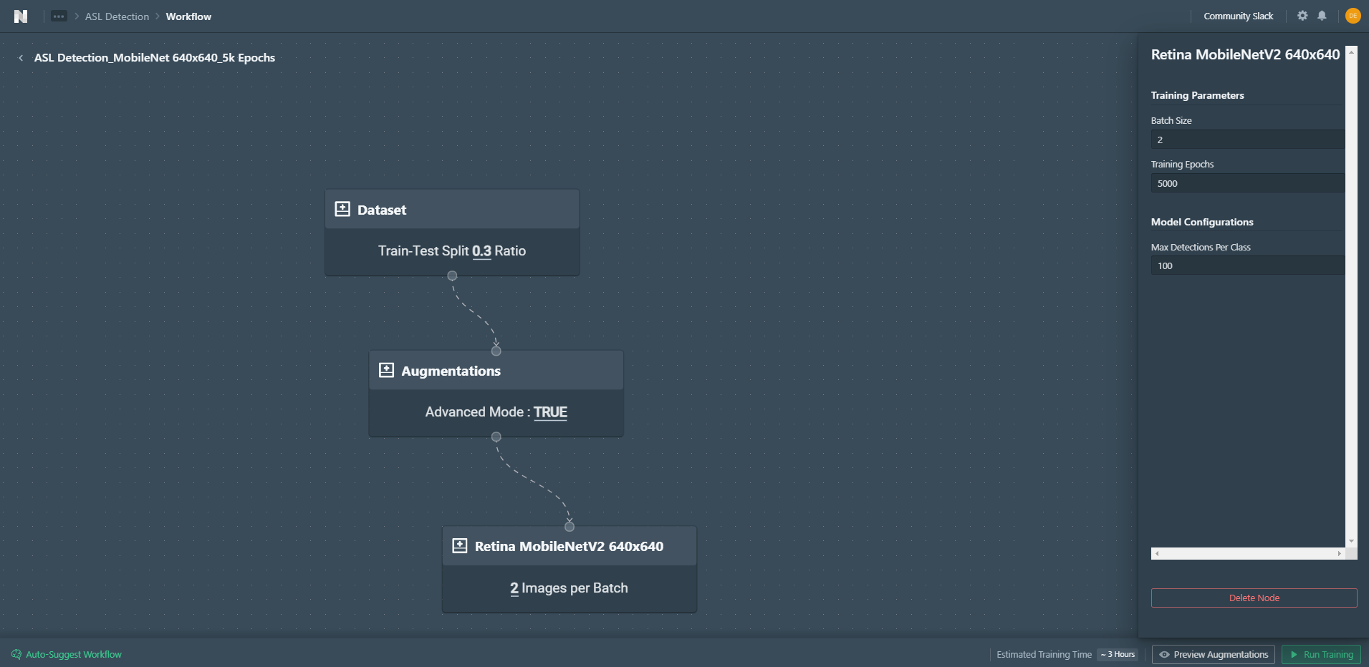Click the Augmentations node icon
Screen dimensions: 1369x667
click(386, 370)
